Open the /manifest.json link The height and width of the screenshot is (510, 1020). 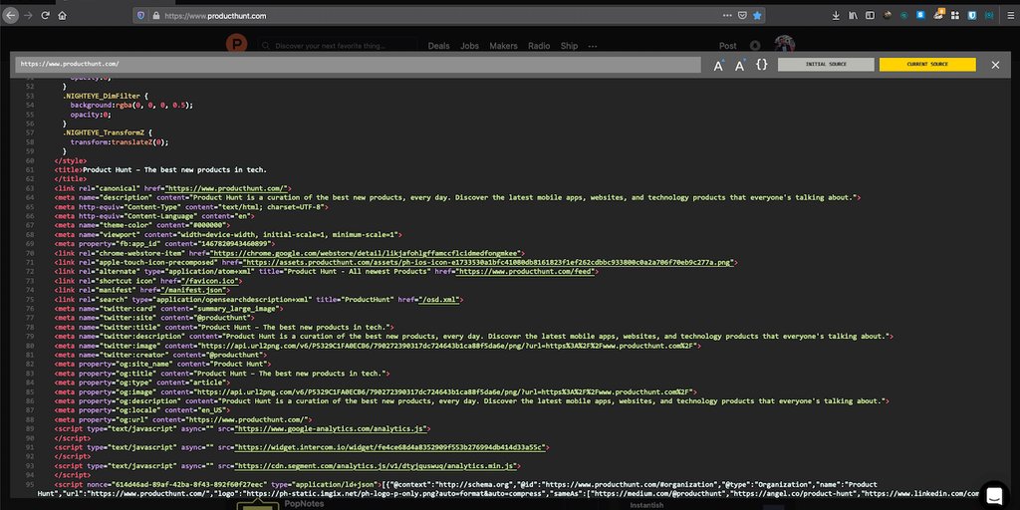194,290
